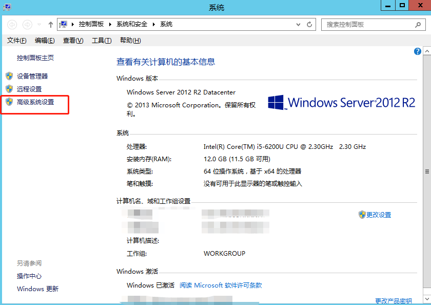Expand the arrow before 控制面板 in breadcrumb
This screenshot has width=431, height=305.
tap(73, 25)
